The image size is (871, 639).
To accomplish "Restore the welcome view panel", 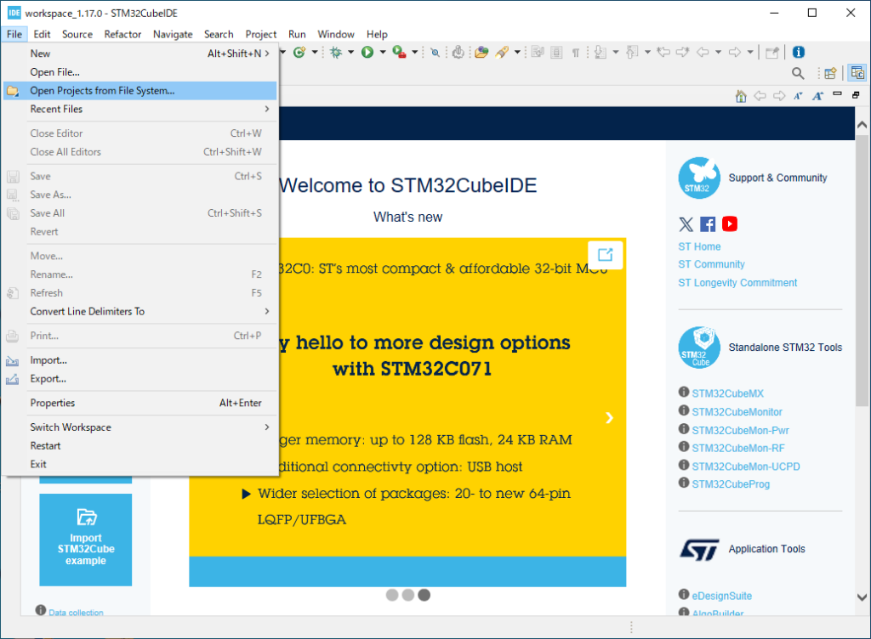I will pyautogui.click(x=856, y=95).
